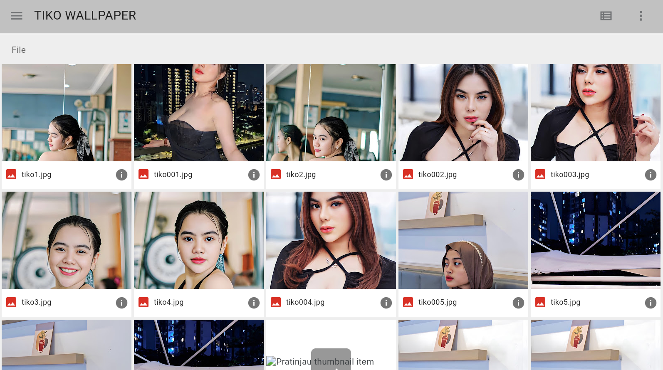Show info for tiko004.jpg
Viewport: 663px width, 370px height.
coord(386,303)
